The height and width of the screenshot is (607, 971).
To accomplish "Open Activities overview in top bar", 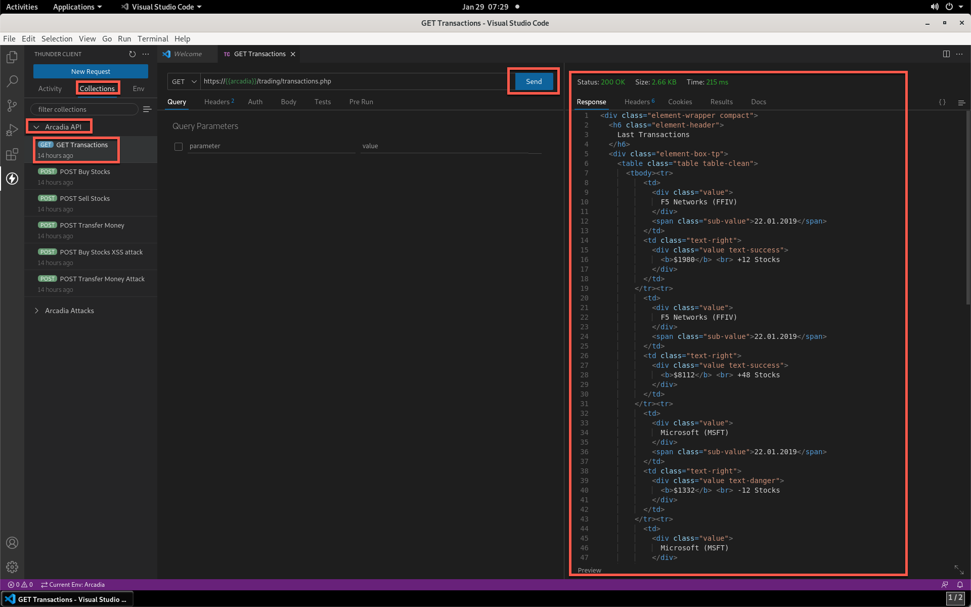I will [22, 7].
